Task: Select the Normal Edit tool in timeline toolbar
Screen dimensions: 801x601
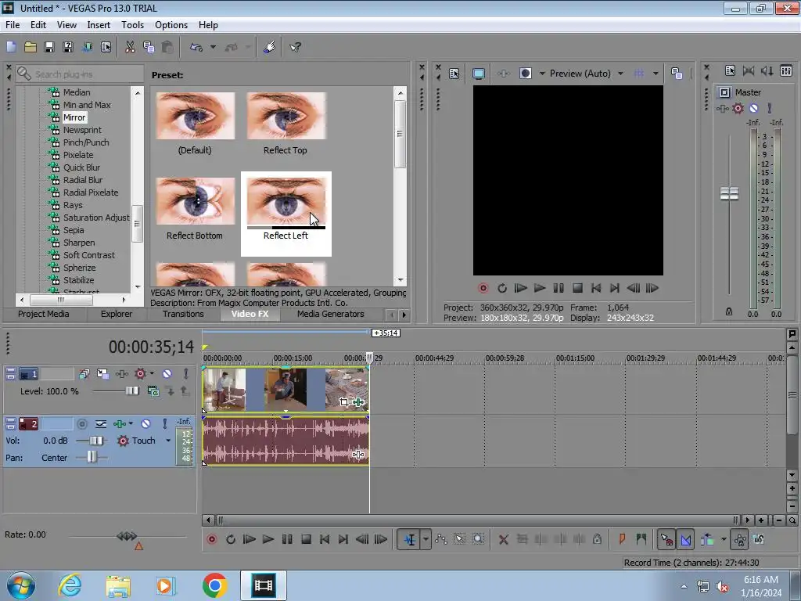Action: pos(410,539)
